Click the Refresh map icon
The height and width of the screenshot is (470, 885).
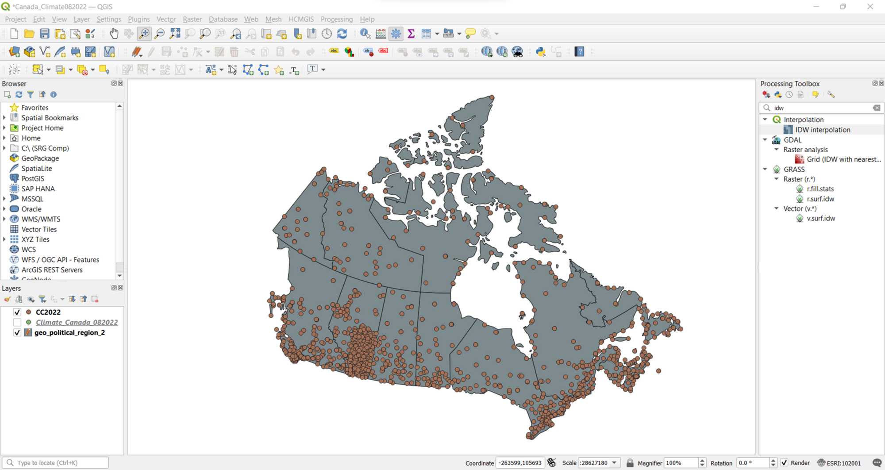(x=342, y=34)
